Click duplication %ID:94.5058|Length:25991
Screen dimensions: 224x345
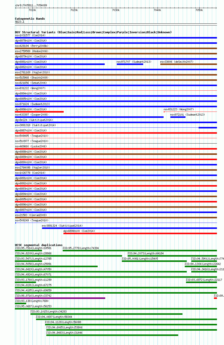pos(33,264)
